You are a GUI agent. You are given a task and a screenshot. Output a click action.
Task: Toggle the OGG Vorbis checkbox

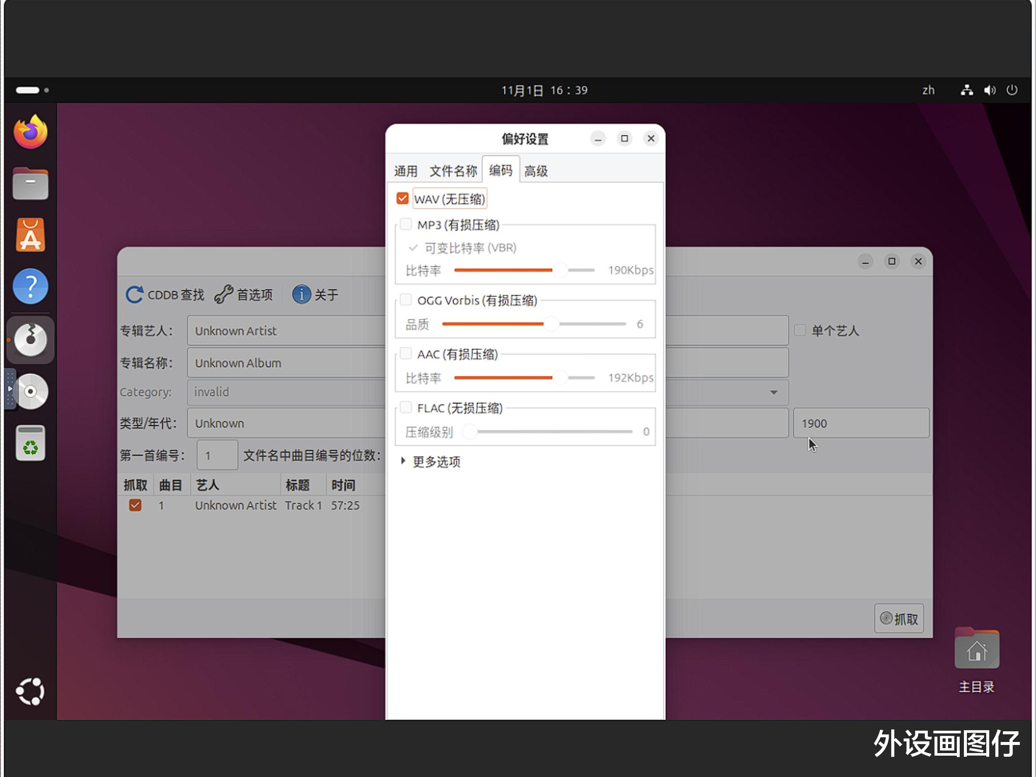pos(406,300)
